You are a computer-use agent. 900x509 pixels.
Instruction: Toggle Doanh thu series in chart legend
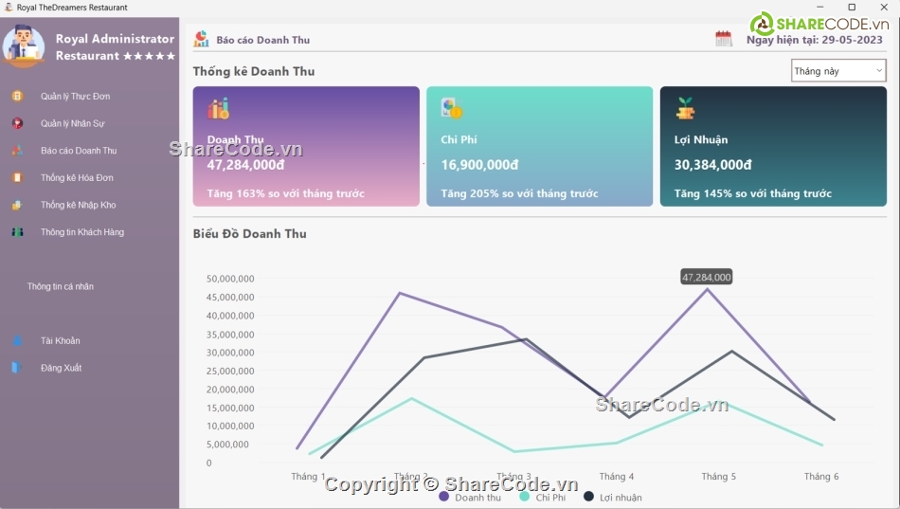tap(470, 497)
